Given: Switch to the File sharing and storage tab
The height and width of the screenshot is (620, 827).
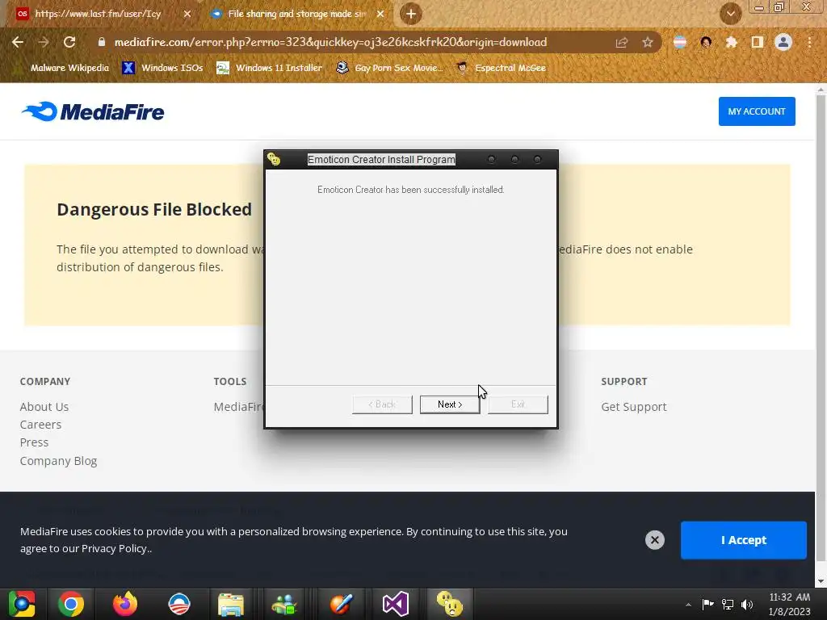Looking at the screenshot, I should [x=296, y=14].
